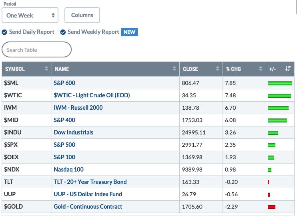The image size is (297, 217).
Task: Open the IWM - Russell 2000 link
Action: coord(78,108)
